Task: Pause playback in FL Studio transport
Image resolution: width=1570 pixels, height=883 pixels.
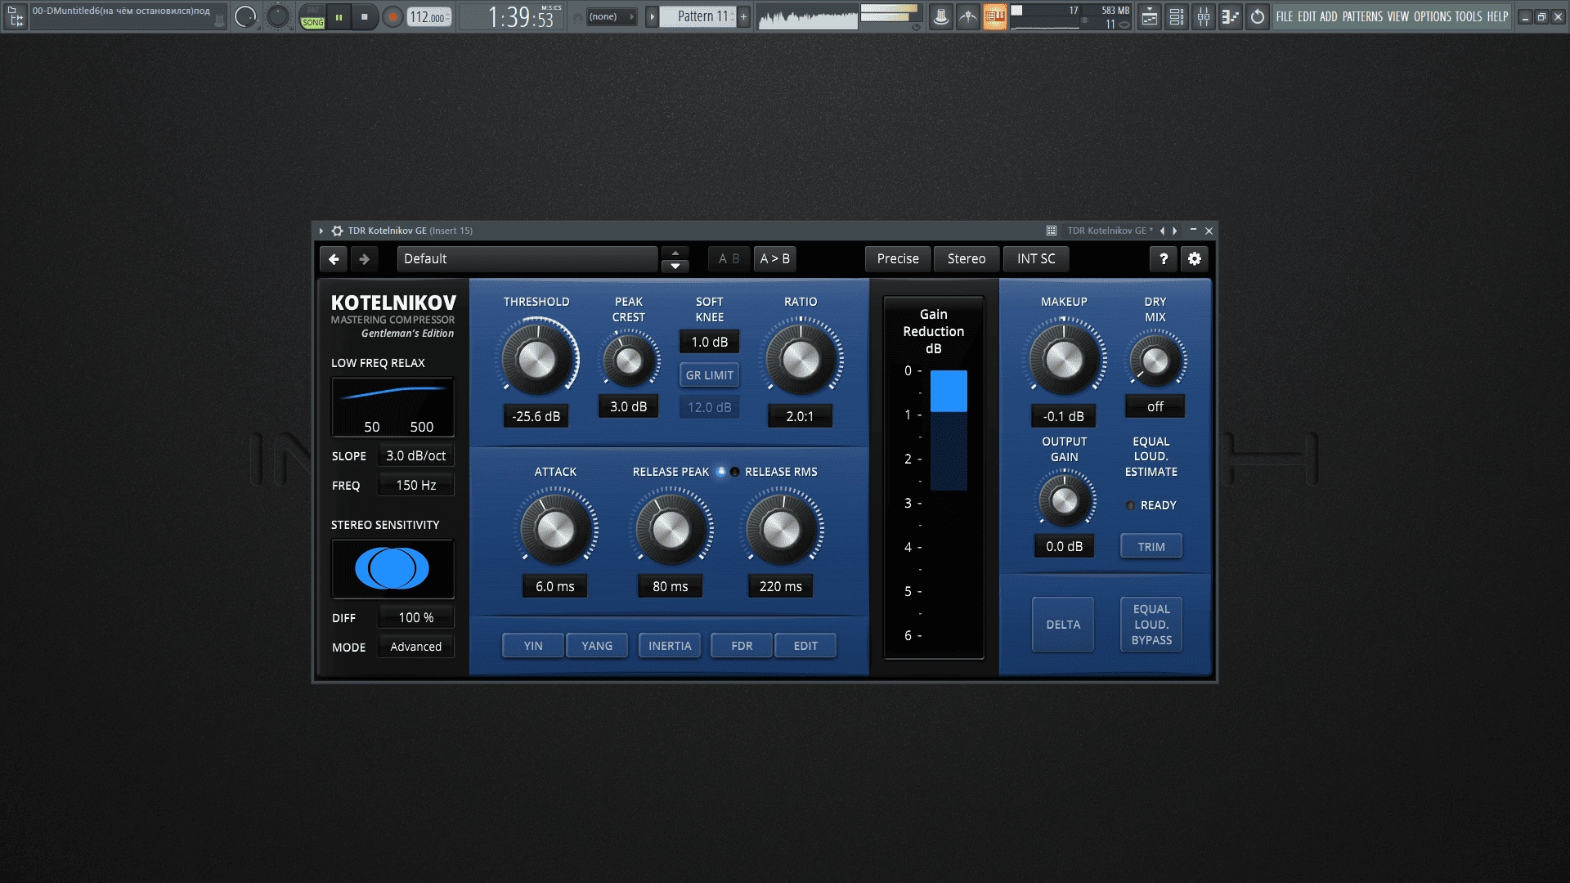Action: 339,16
